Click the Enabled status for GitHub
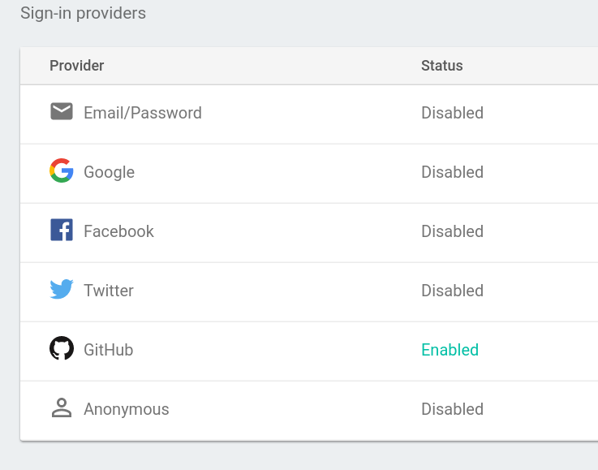598x470 pixels. tap(450, 350)
